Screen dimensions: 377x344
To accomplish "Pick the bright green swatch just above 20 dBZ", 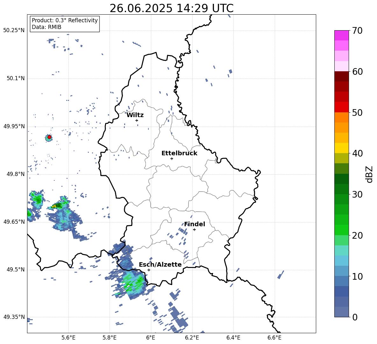I will pyautogui.click(x=342, y=230).
